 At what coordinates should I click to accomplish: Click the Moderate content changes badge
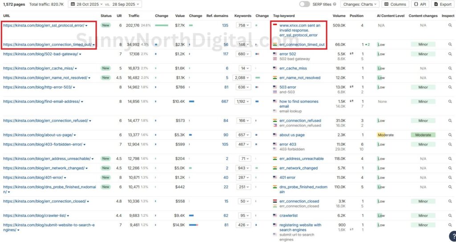(423, 135)
